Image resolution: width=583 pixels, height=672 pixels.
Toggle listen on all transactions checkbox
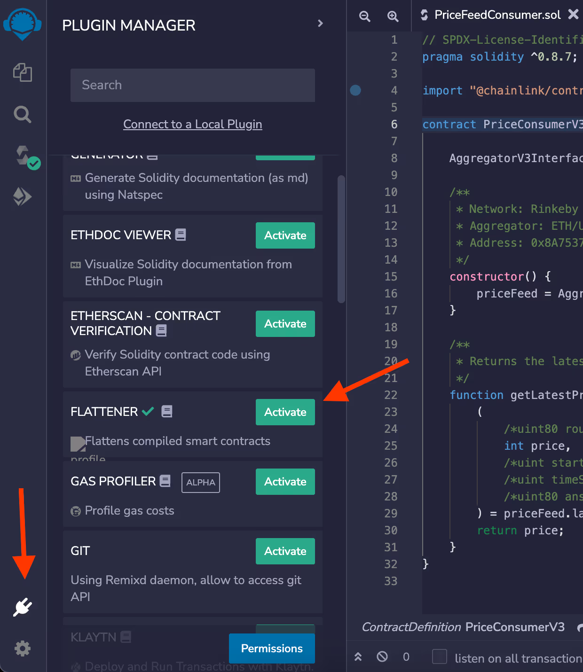440,656
